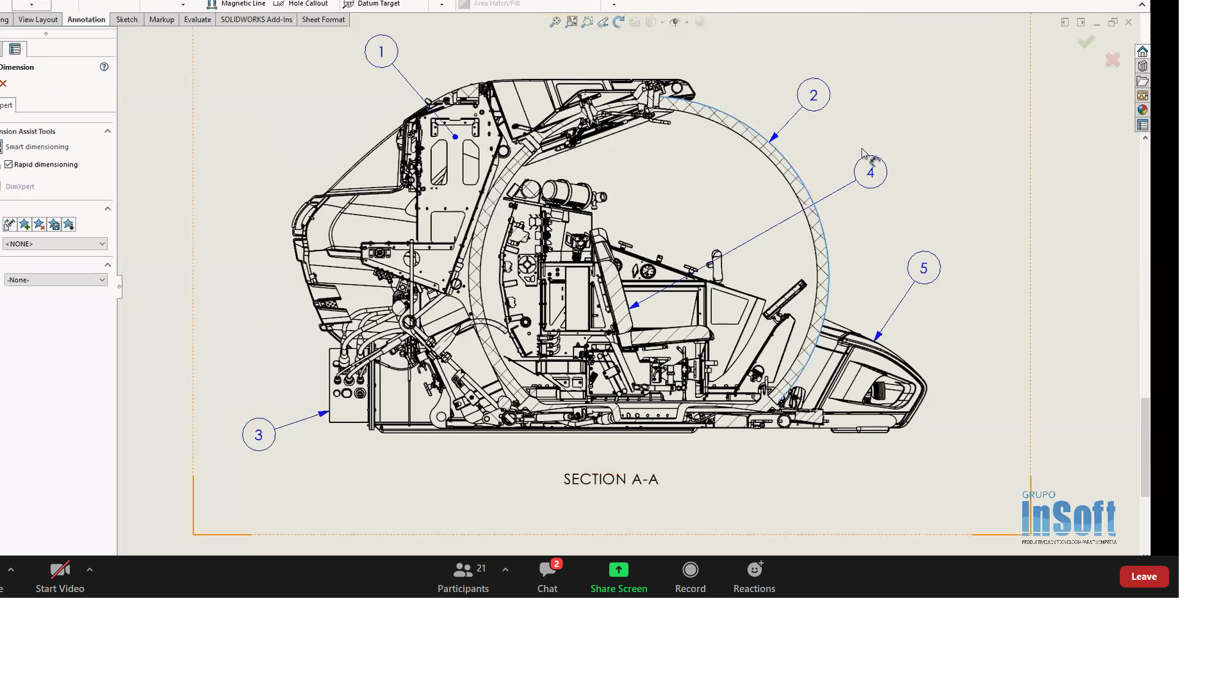Click the red Leave button

(x=1144, y=577)
